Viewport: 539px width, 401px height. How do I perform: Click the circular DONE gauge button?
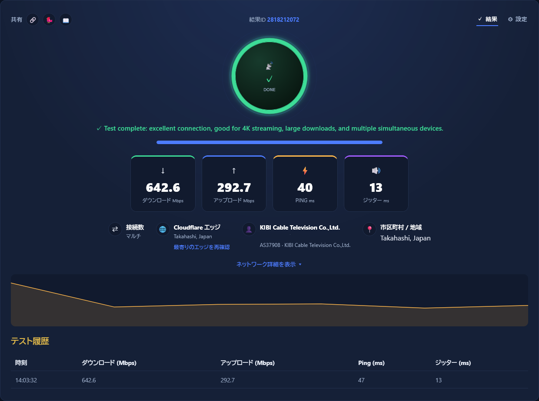click(269, 76)
